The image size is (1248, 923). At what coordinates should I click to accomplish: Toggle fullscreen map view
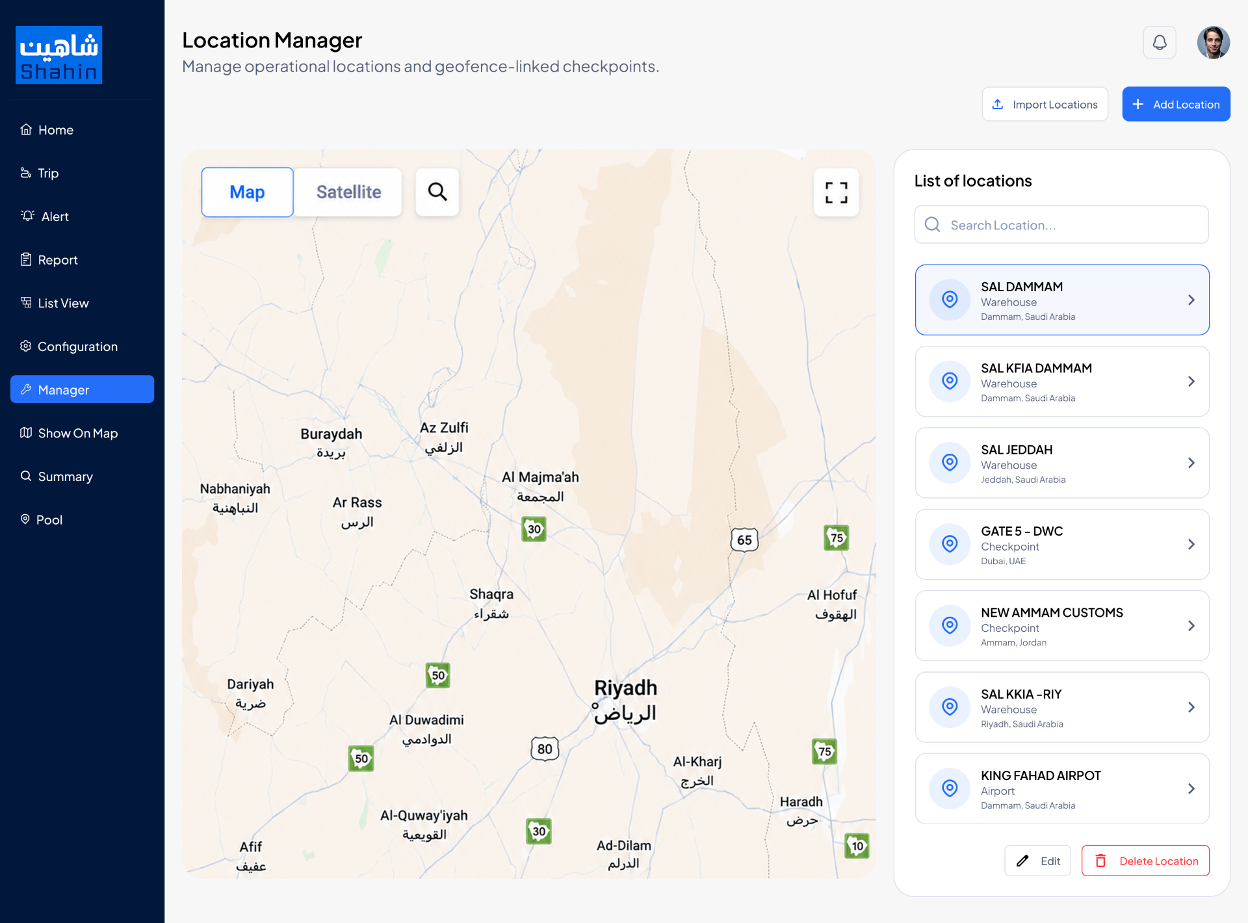(837, 192)
